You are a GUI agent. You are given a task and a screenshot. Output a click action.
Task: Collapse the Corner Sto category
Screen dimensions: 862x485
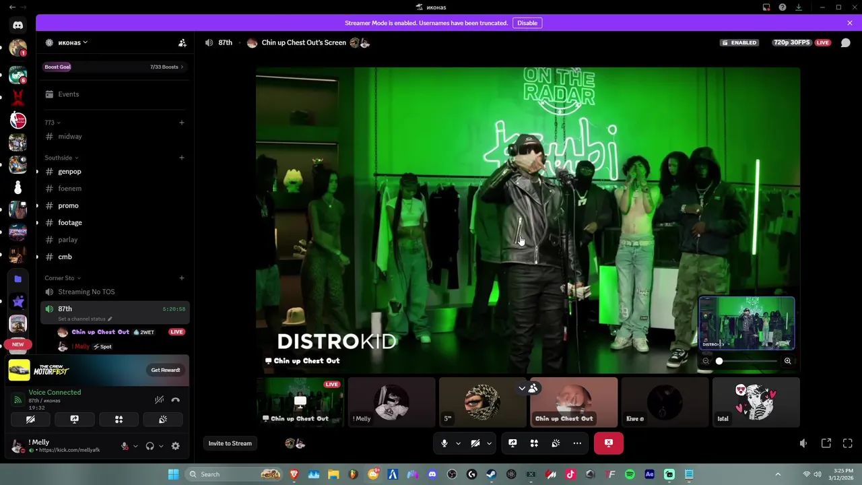[63, 278]
